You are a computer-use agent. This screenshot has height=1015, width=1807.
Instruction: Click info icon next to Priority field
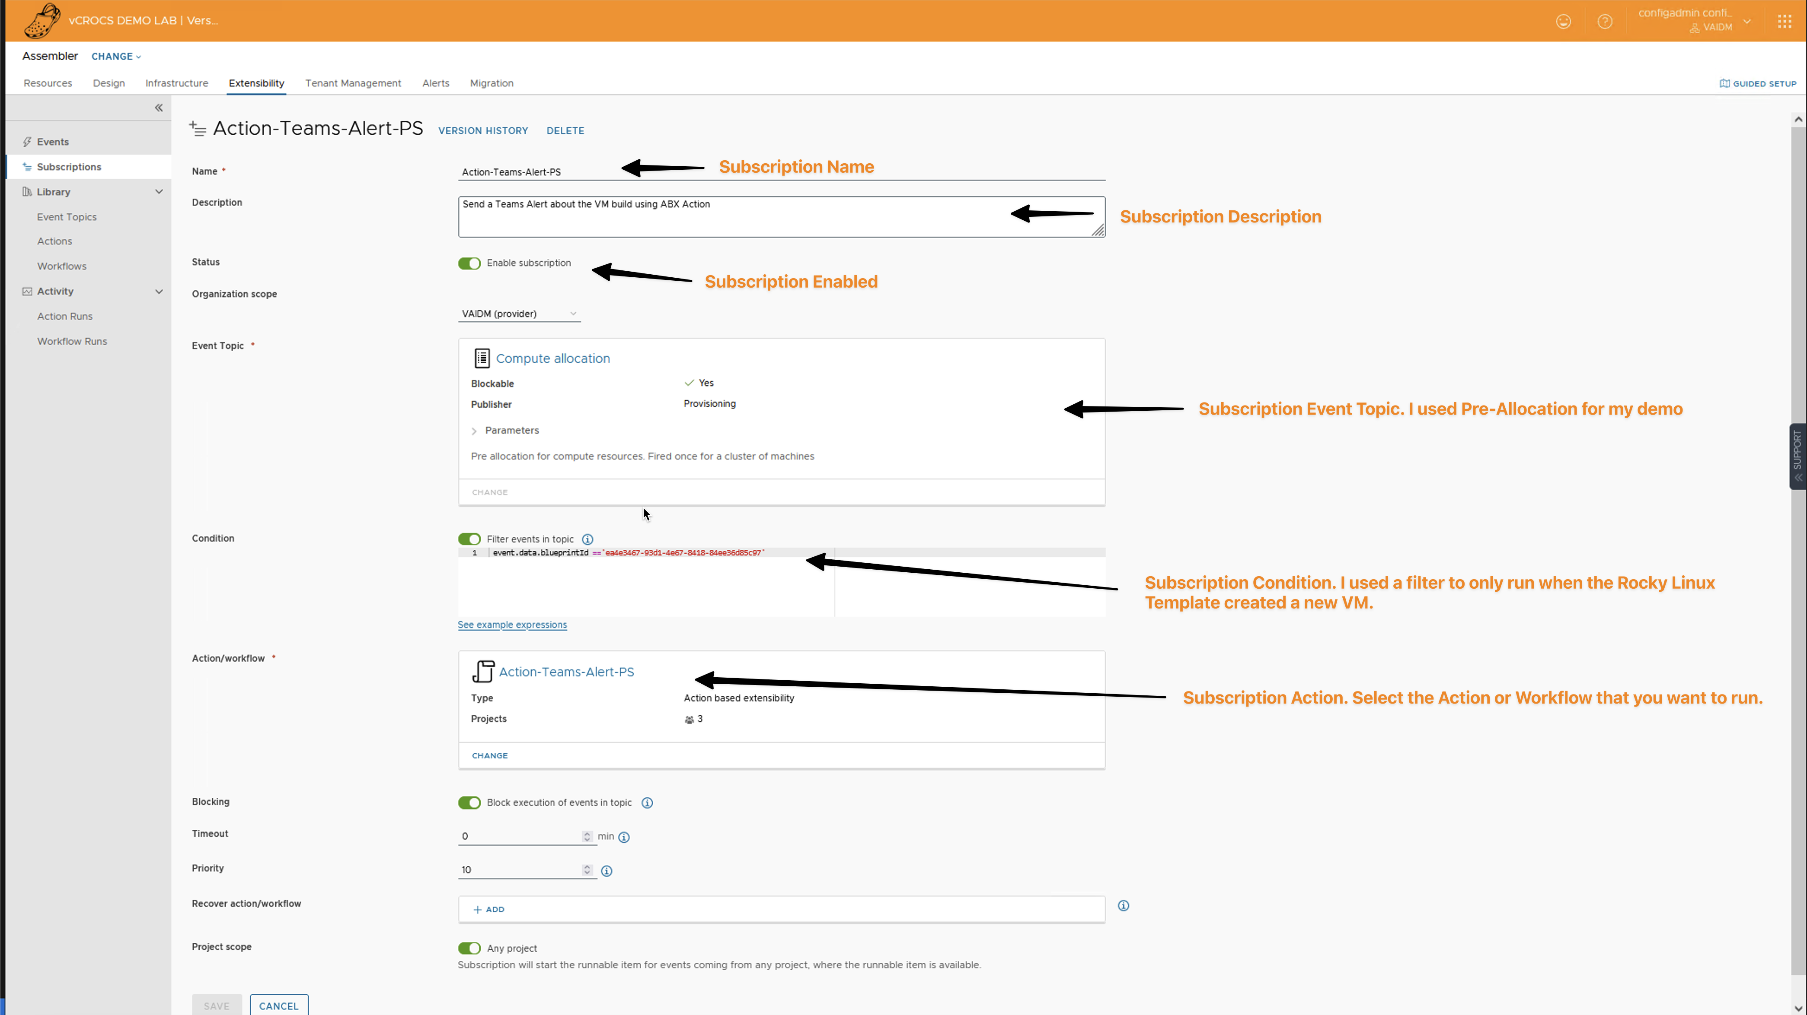coord(607,871)
